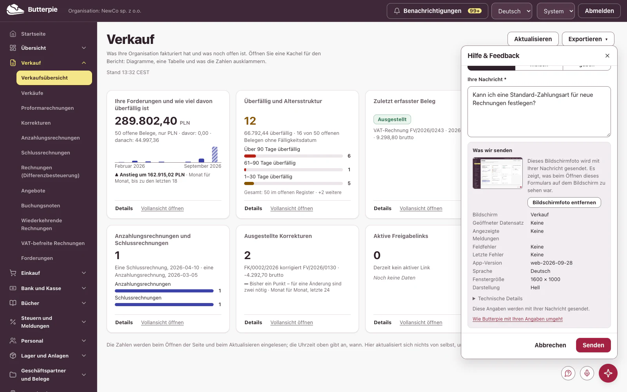This screenshot has height=392, width=627.
Task: Expand the Steuern und Meldungen chevron
Action: point(84,322)
